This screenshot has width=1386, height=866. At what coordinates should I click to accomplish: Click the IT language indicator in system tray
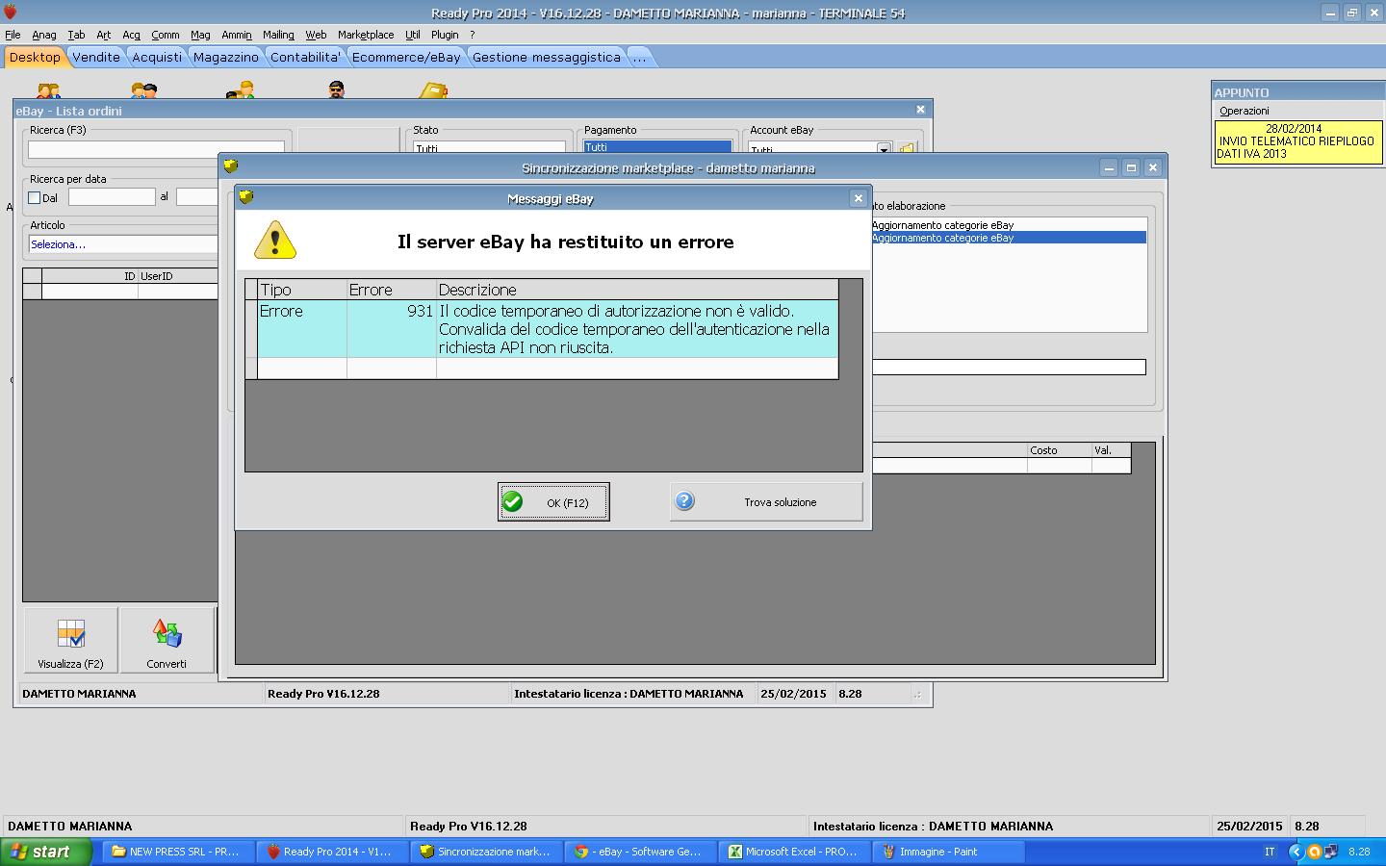tap(1270, 852)
